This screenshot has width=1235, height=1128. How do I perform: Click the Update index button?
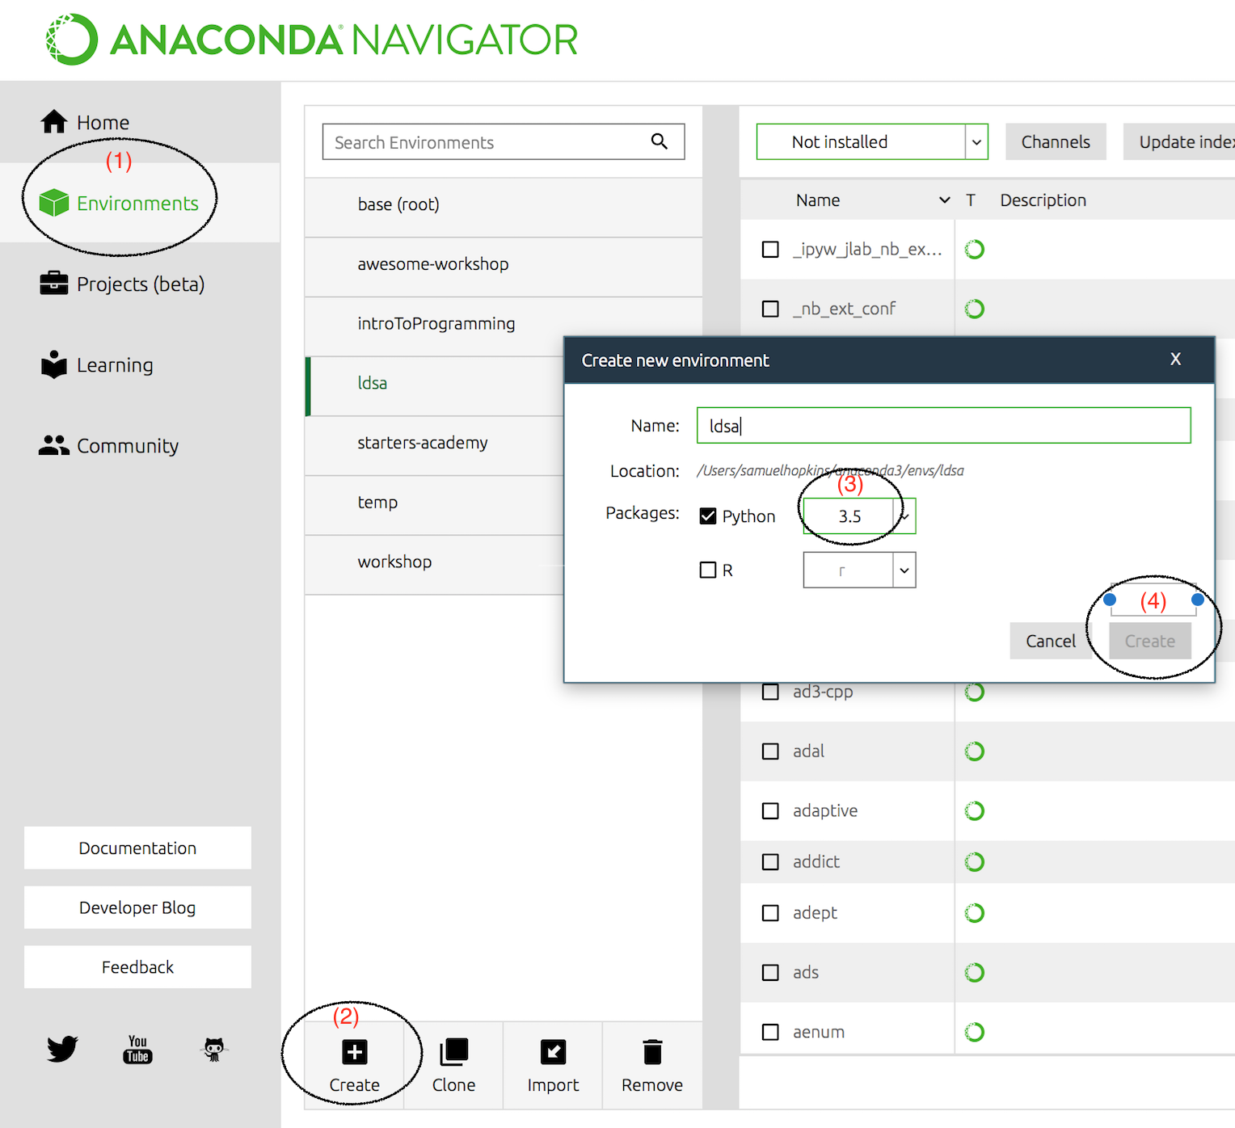1180,141
